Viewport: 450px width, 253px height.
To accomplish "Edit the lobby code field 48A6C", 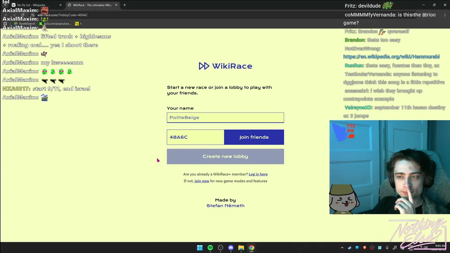I will pos(195,137).
